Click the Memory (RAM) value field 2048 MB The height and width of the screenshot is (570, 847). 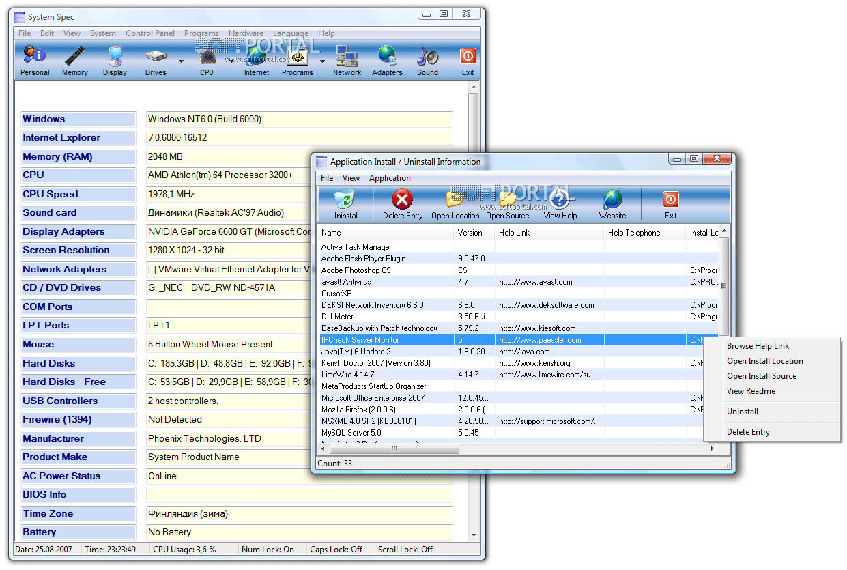click(300, 156)
